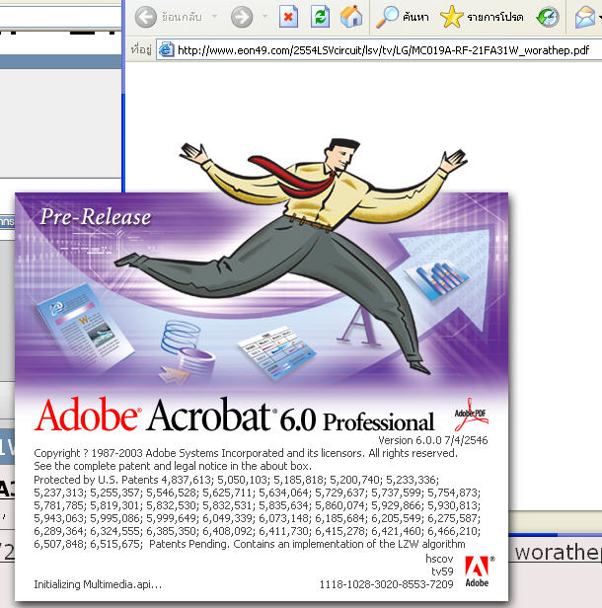Click the red Adobe logo at bottom
Viewport: 602px width, 608px height.
click(478, 571)
